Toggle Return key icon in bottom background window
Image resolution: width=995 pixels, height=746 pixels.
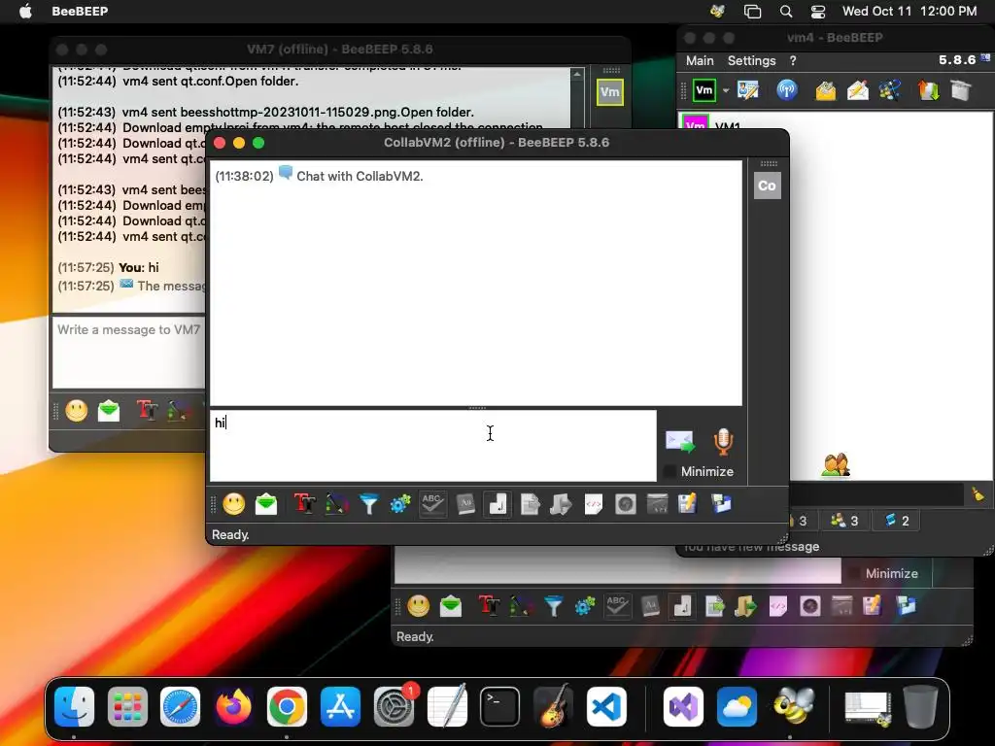tap(682, 606)
